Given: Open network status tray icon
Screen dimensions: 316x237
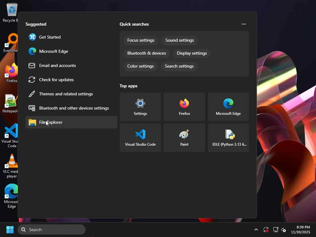Looking at the screenshot, I should (276, 230).
